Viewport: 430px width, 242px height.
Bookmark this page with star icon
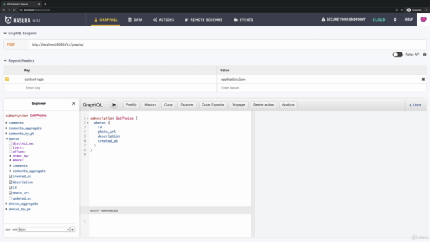402,10
